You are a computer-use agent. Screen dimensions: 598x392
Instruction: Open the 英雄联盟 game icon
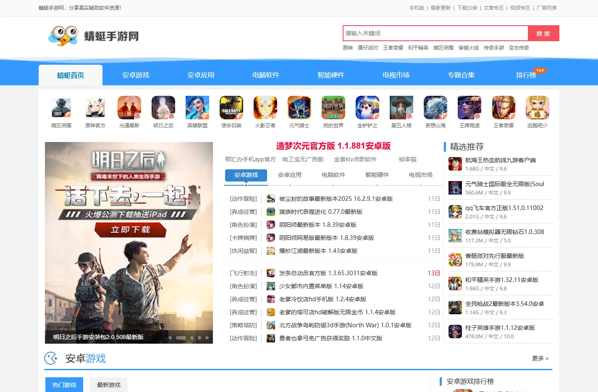tap(197, 108)
